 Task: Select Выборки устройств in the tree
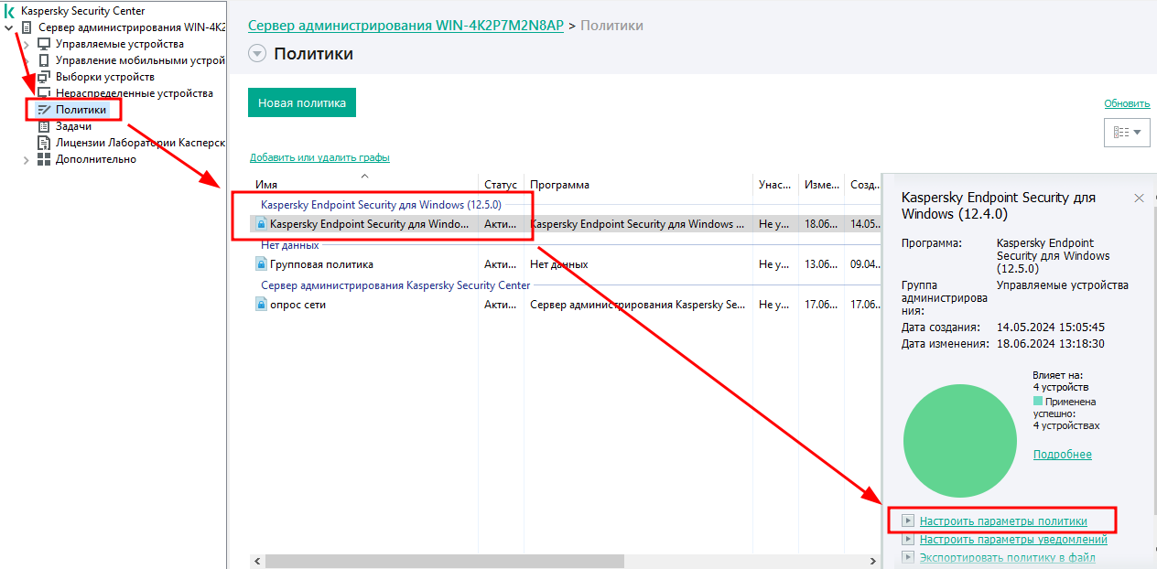click(105, 77)
